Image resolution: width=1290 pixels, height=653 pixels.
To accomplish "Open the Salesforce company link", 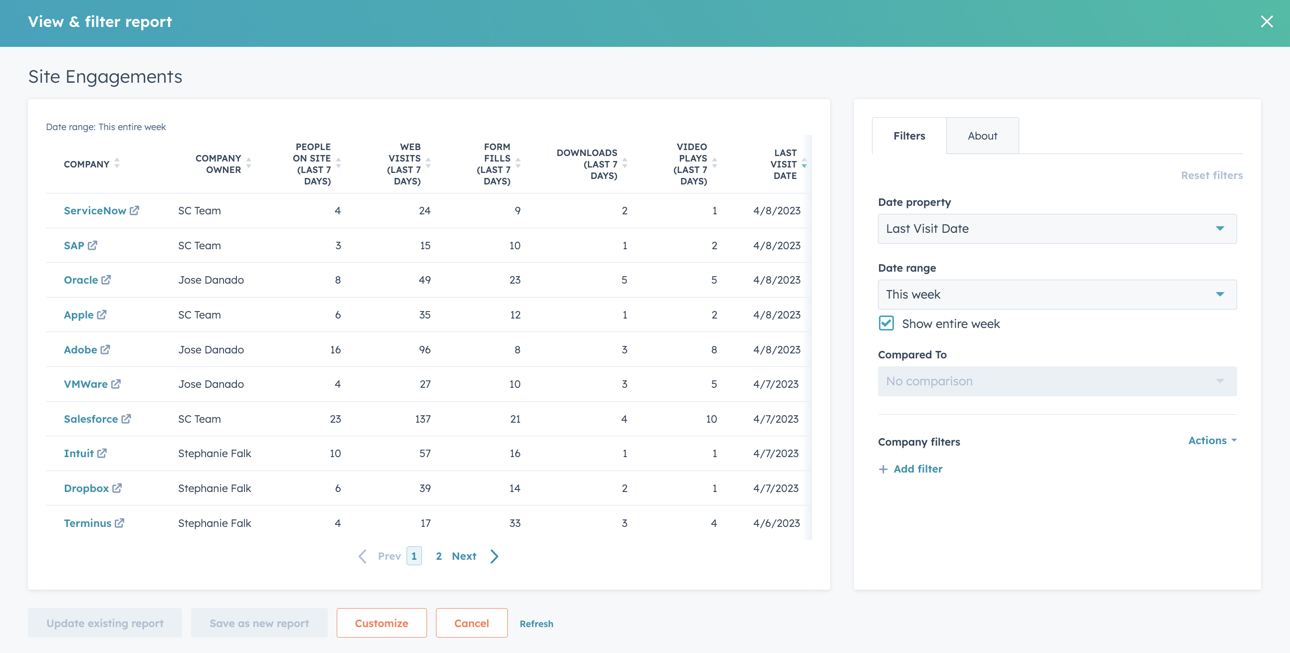I will pyautogui.click(x=91, y=419).
